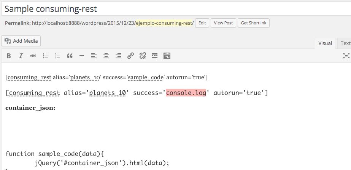Click the Add Media button
This screenshot has height=170, width=351.
pos(21,41)
